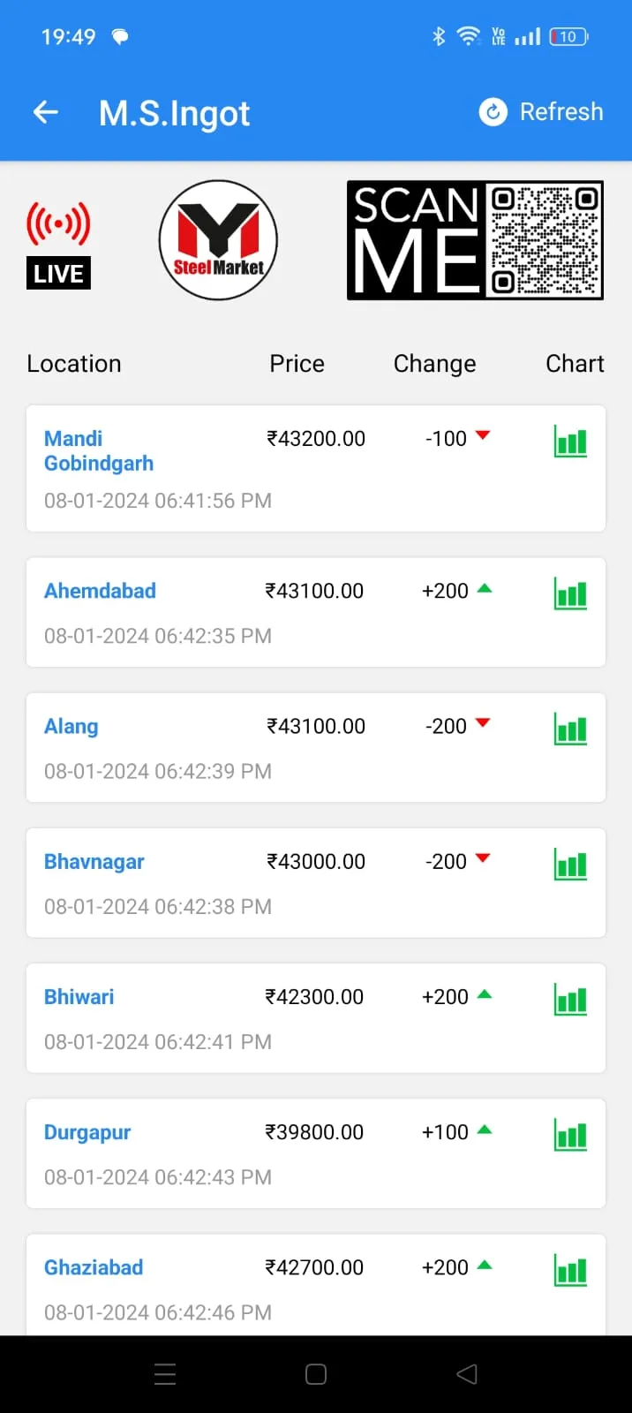
Task: View Durgapur chart icon
Action: point(570,1134)
